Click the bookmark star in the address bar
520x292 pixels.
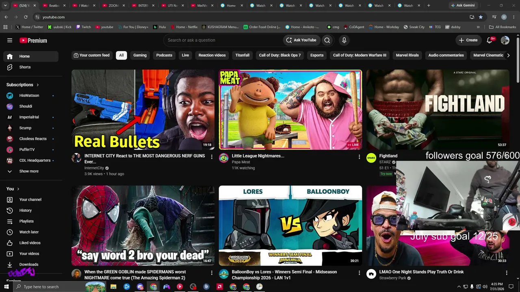click(481, 17)
